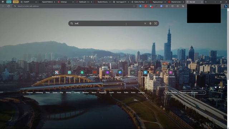Select the Following feed tab

(x=39, y=92)
